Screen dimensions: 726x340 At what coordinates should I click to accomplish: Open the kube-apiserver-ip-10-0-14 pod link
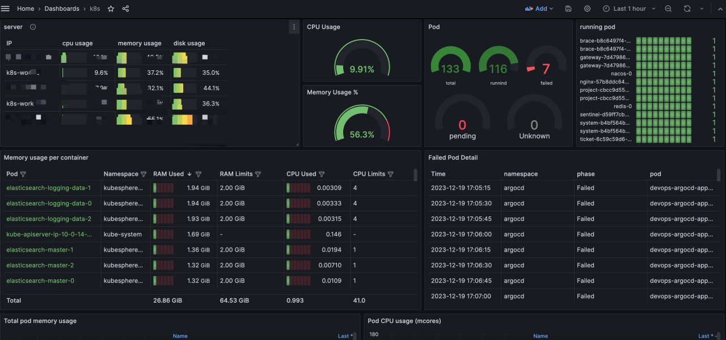[49, 234]
